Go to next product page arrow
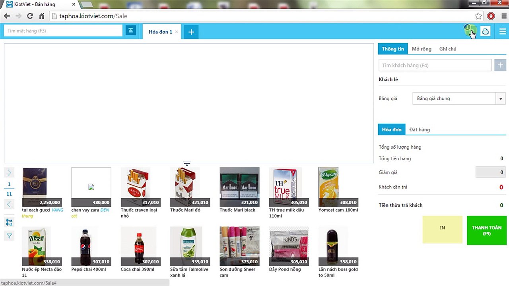The height and width of the screenshot is (286, 509). 9,172
